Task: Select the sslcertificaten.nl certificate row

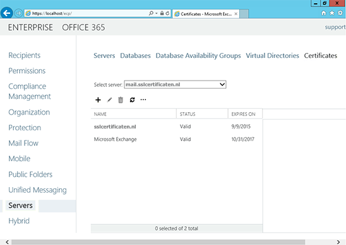Action: pyautogui.click(x=177, y=127)
